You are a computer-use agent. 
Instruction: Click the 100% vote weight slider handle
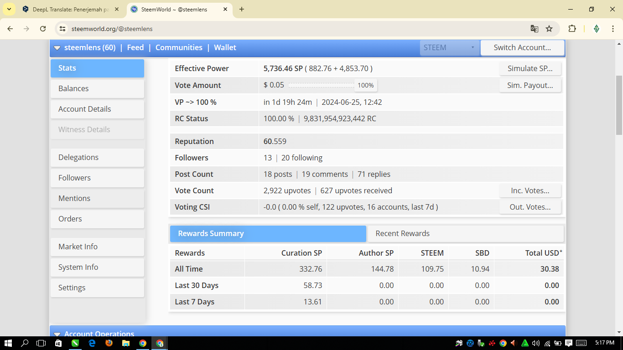(366, 85)
